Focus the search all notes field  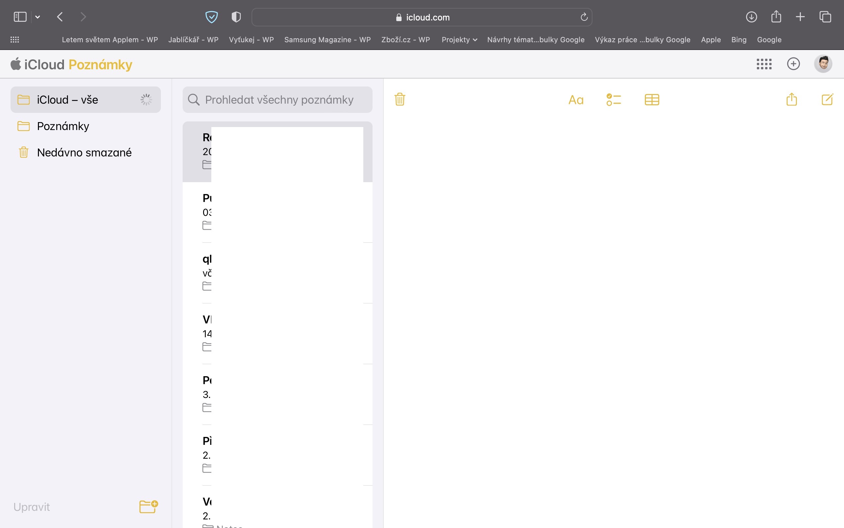click(x=279, y=100)
